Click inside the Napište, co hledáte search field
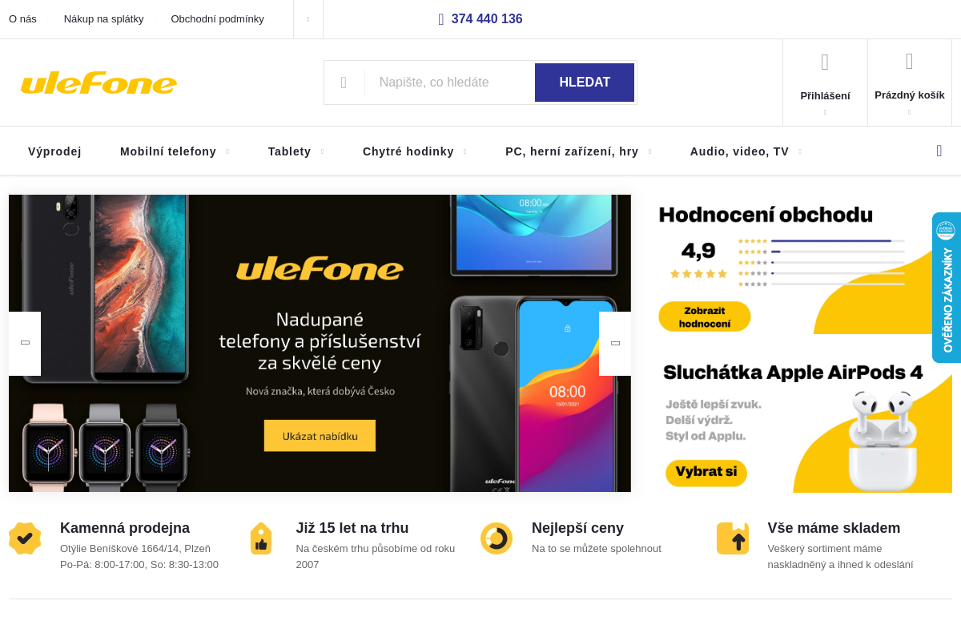The width and height of the screenshot is (961, 641). (x=448, y=82)
